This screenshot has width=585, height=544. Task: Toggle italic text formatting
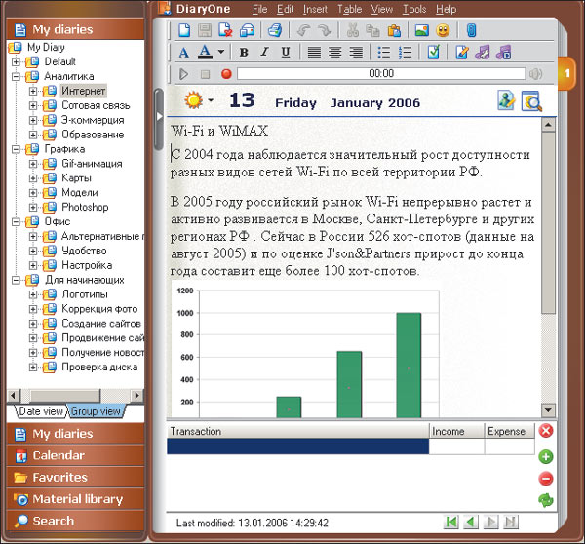pyautogui.click(x=264, y=53)
